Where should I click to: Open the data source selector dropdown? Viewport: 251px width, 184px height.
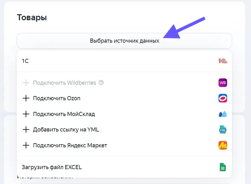click(124, 41)
